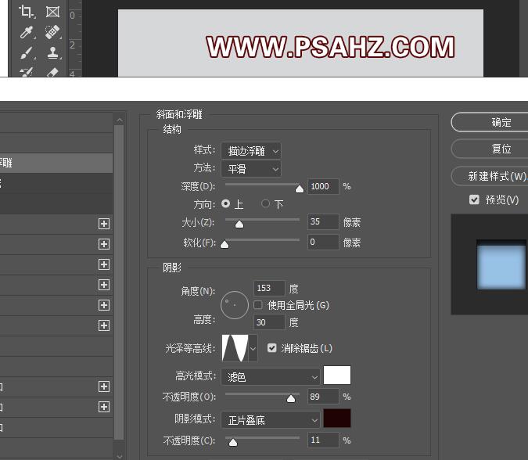This screenshot has width=528, height=460.
Task: Click the 软化 value field showing 0
Action: tap(323, 242)
